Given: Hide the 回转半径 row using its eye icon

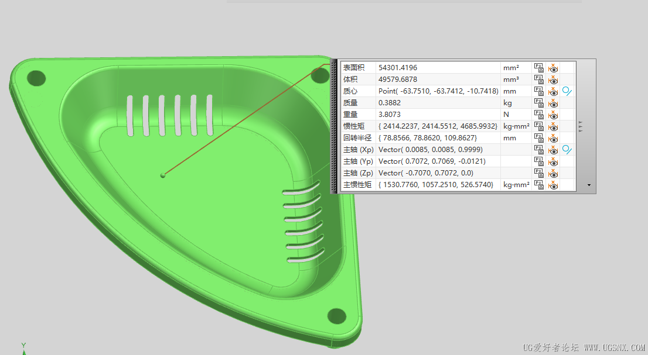Looking at the screenshot, I should pos(553,138).
